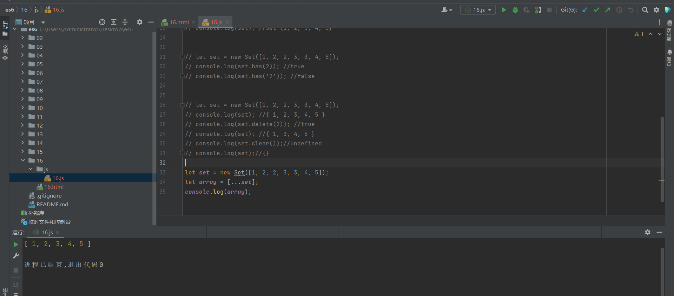Image resolution: width=674 pixels, height=296 pixels.
Task: Open 临时文件和控制台 scratches node
Action: tap(46, 222)
